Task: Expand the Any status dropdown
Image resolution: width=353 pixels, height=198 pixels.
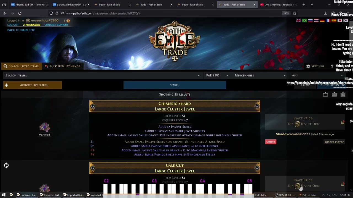Action: (x=317, y=75)
